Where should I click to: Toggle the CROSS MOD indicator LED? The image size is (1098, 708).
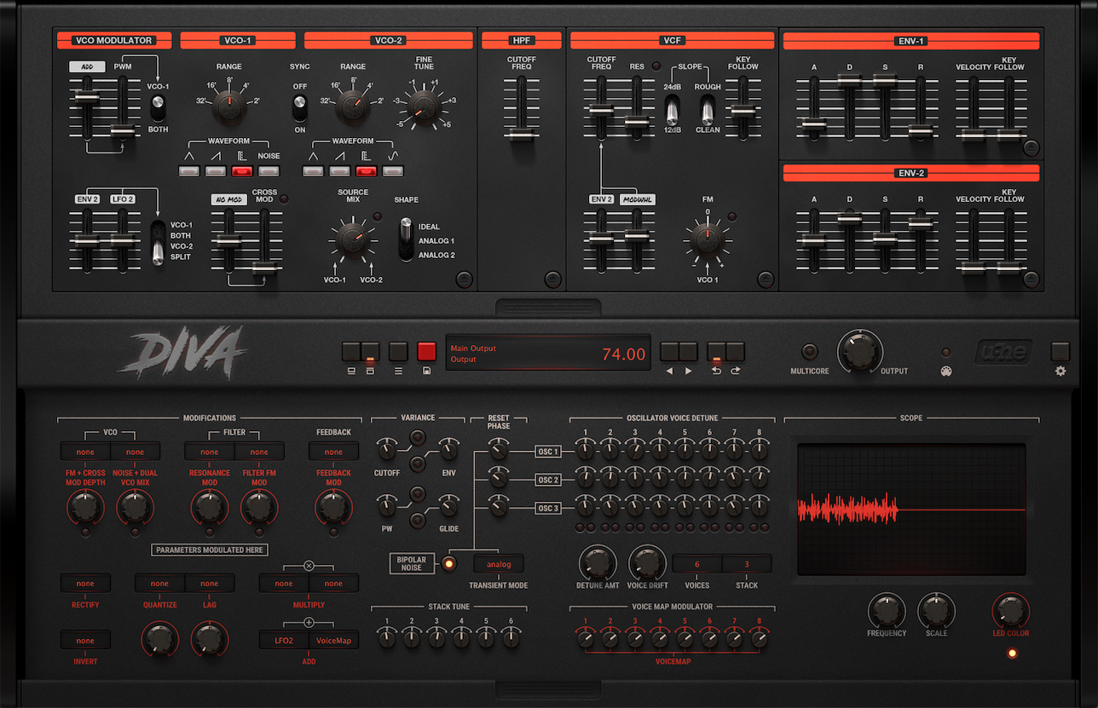[284, 199]
